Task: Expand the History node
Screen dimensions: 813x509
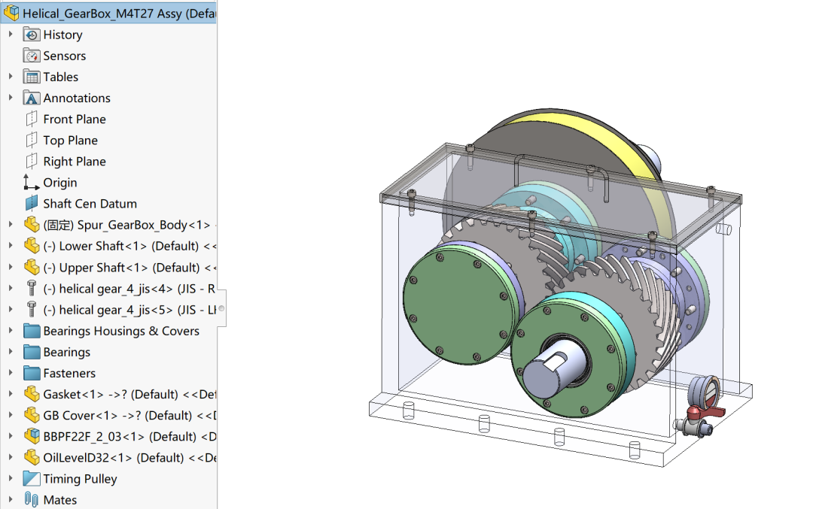Action: click(11, 34)
